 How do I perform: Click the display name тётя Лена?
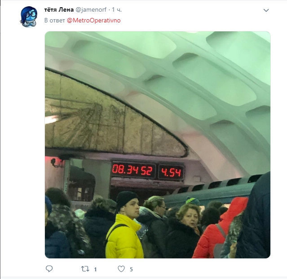click(59, 9)
